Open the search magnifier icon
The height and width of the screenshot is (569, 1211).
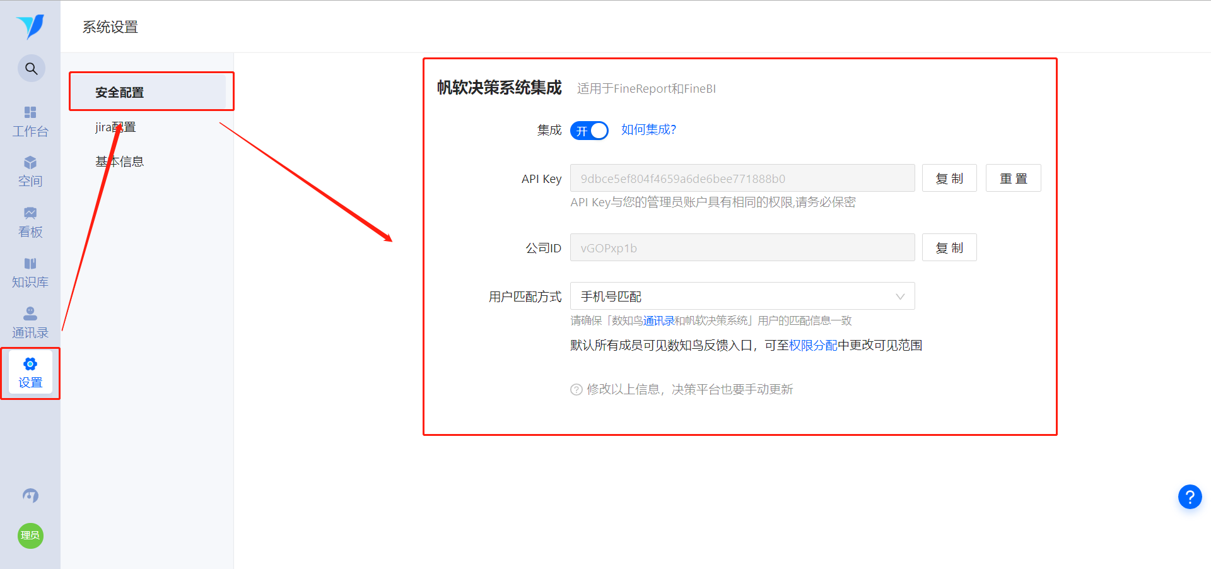tap(31, 69)
